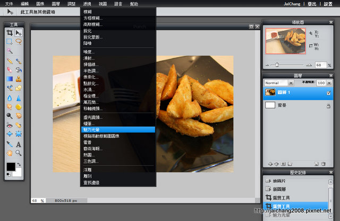This screenshot has width=340, height=221.
Task: Select the Smudge finger tool
Action: [10, 107]
